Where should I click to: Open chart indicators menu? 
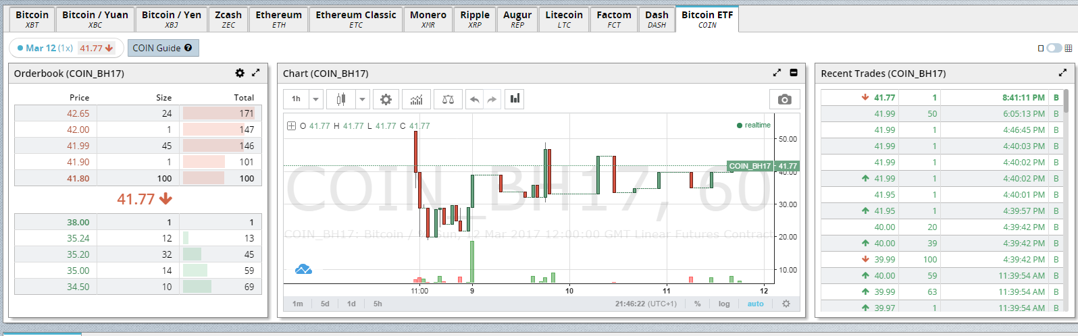[417, 99]
